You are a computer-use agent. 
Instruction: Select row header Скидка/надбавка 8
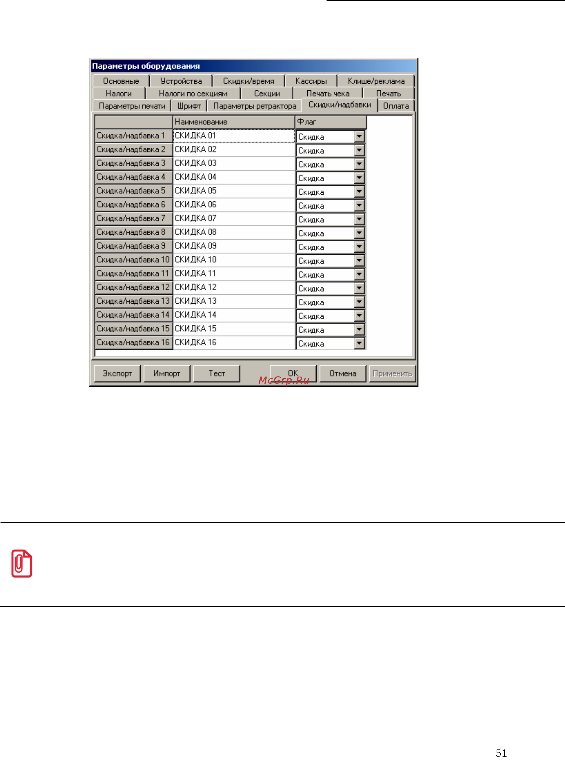[134, 232]
